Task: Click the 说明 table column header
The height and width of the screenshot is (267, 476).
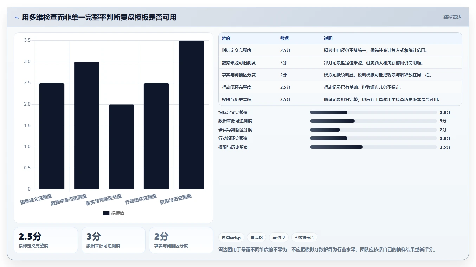Action: [x=328, y=39]
